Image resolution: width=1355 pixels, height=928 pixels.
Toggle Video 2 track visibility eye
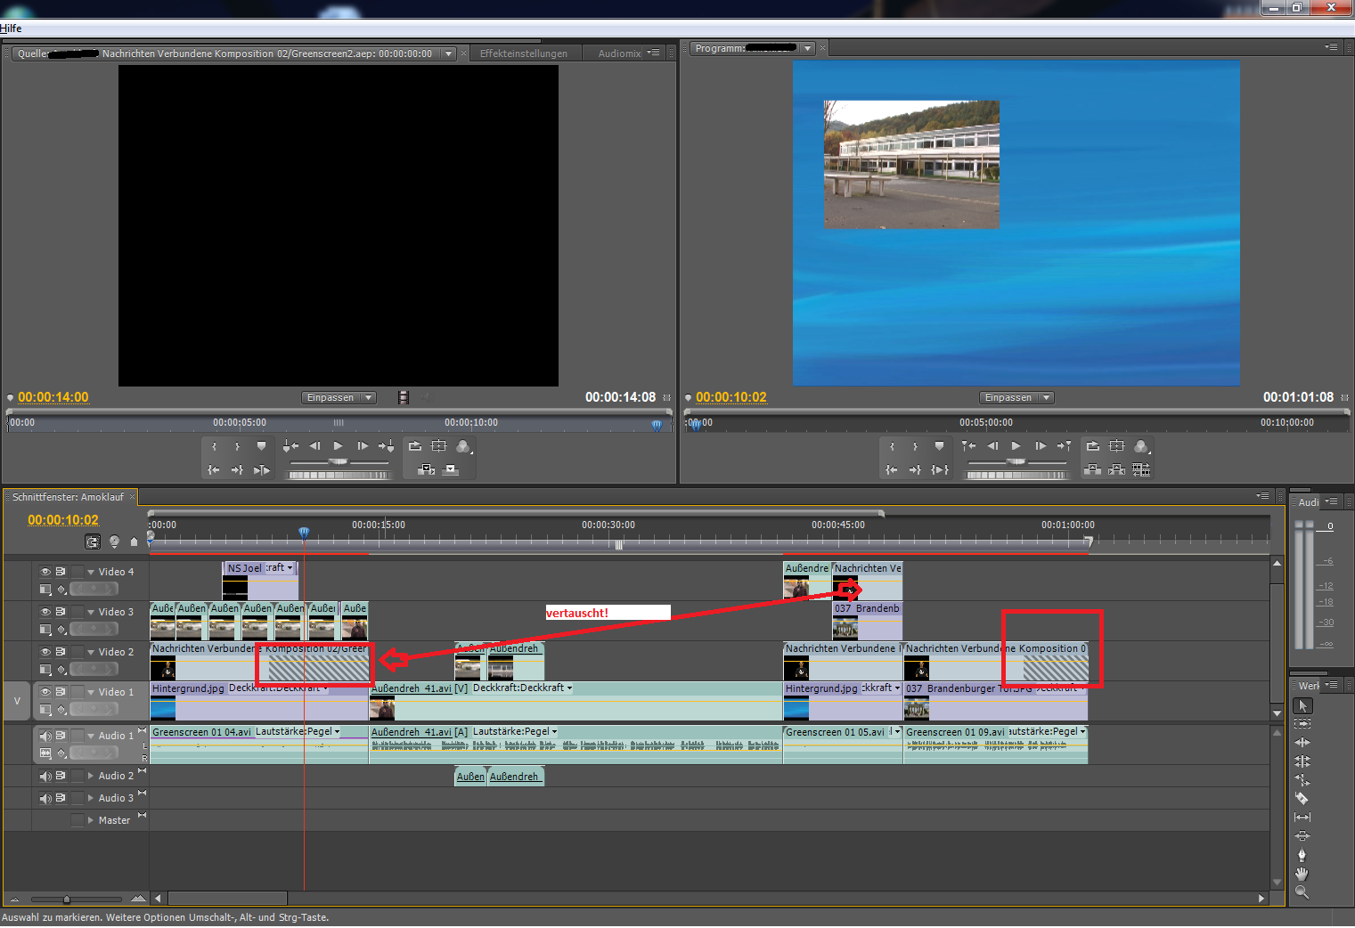pyautogui.click(x=45, y=652)
